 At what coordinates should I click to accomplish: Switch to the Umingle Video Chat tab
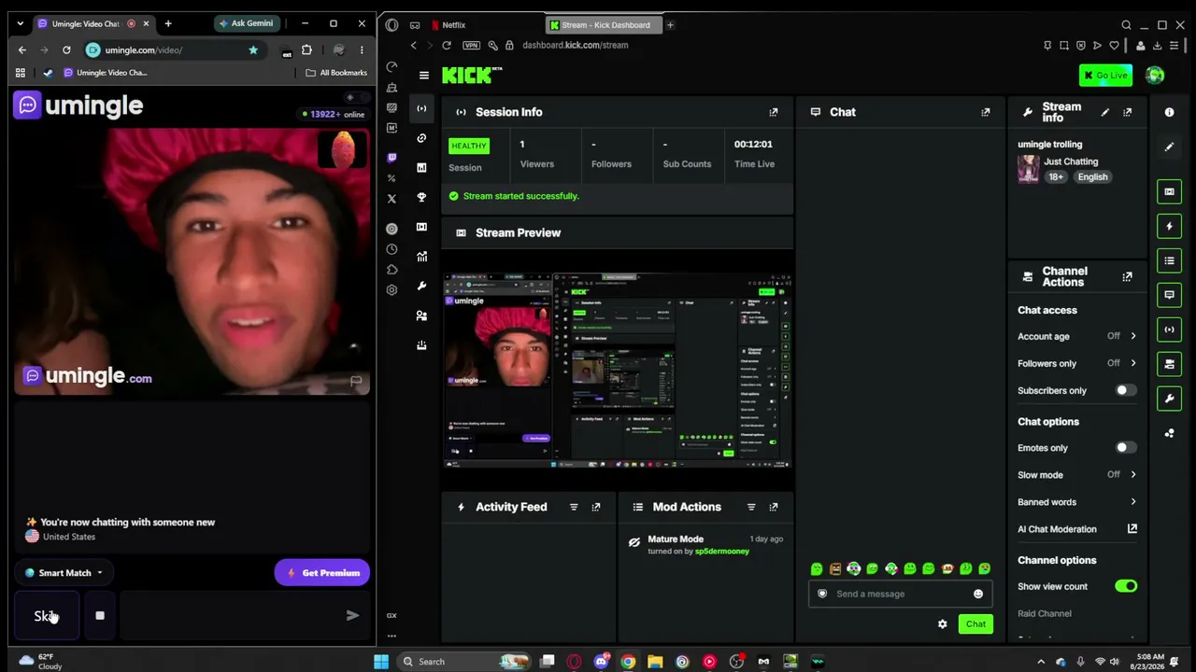[x=86, y=23]
